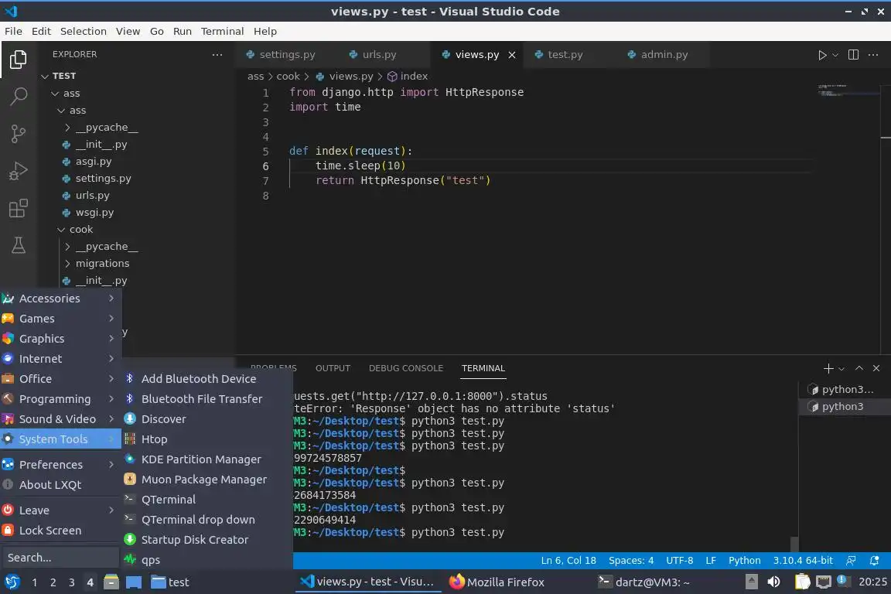Viewport: 891px width, 594px height.
Task: Open the feedback icon in status bar
Action: tap(851, 561)
